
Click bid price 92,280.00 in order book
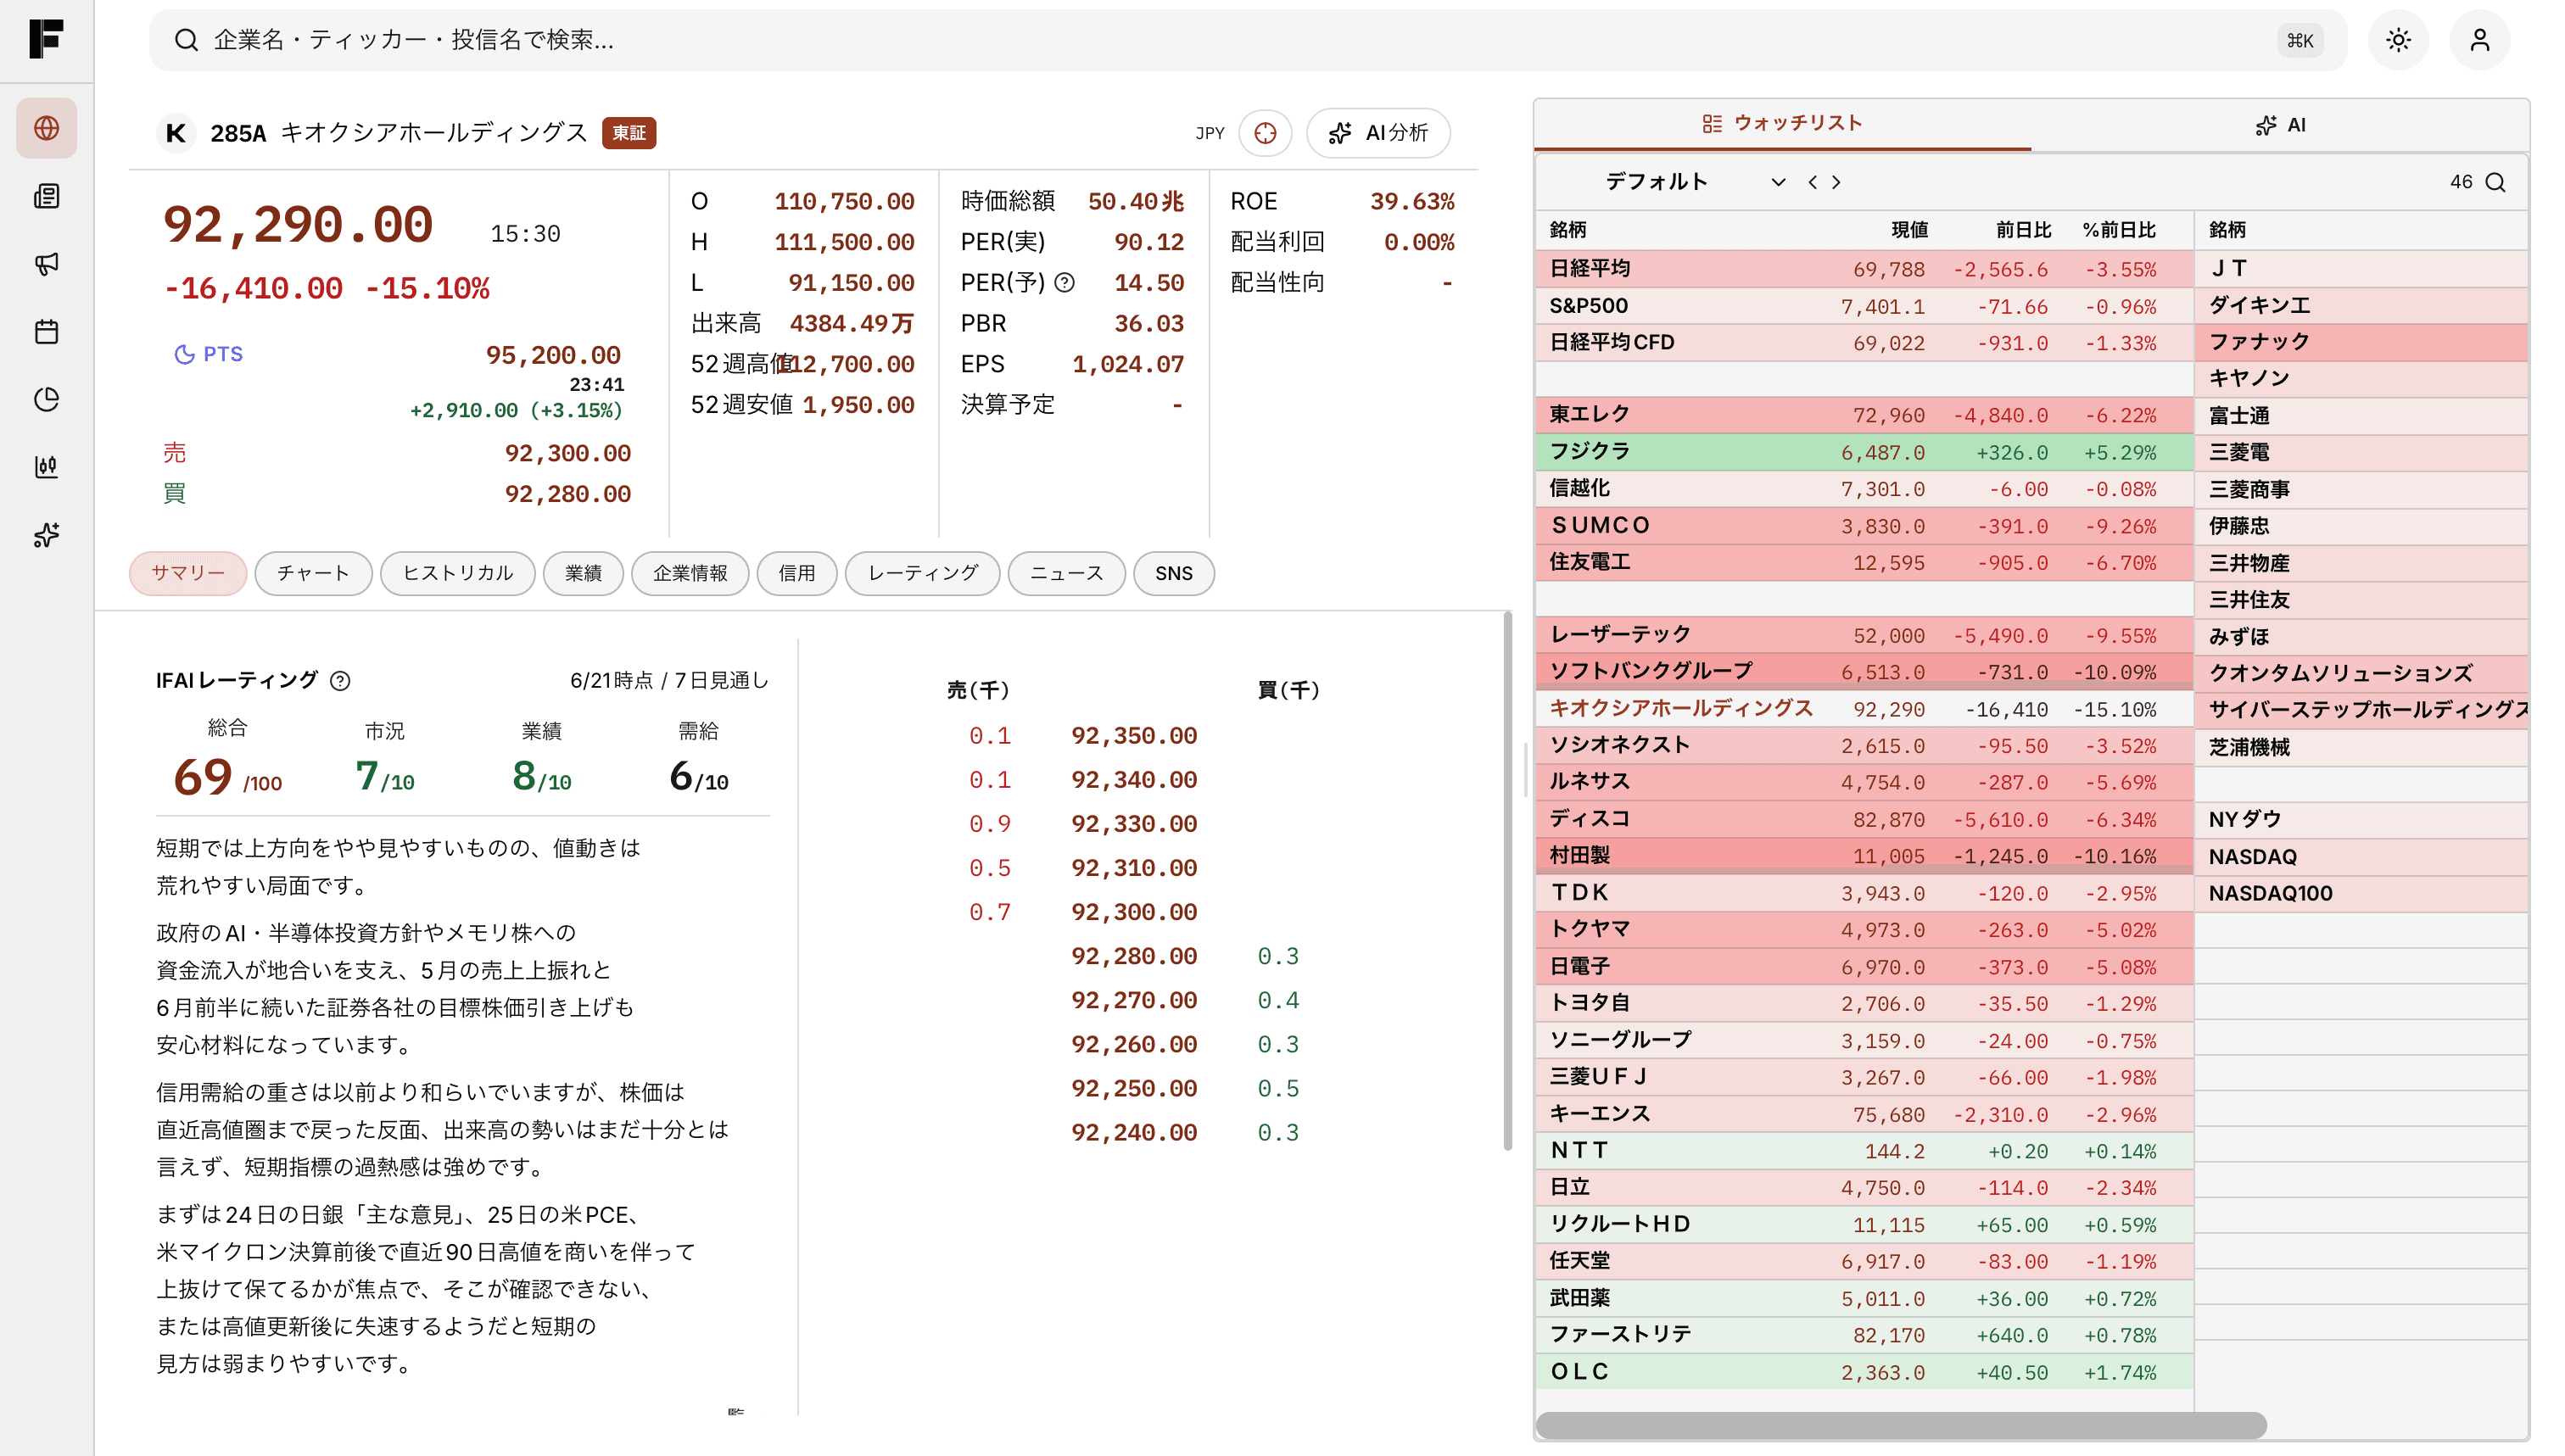(x=1133, y=956)
